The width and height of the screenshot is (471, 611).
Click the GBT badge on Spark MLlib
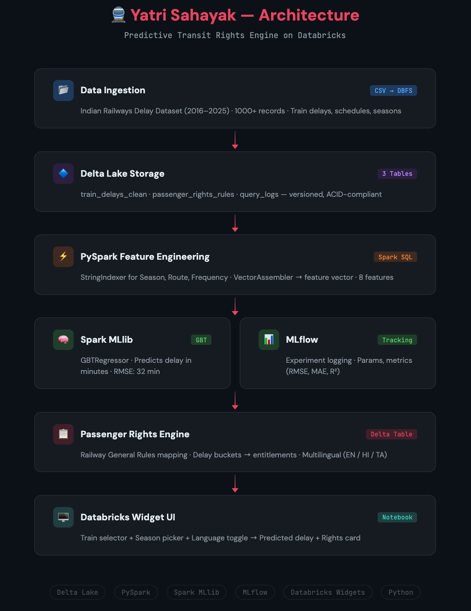point(201,340)
